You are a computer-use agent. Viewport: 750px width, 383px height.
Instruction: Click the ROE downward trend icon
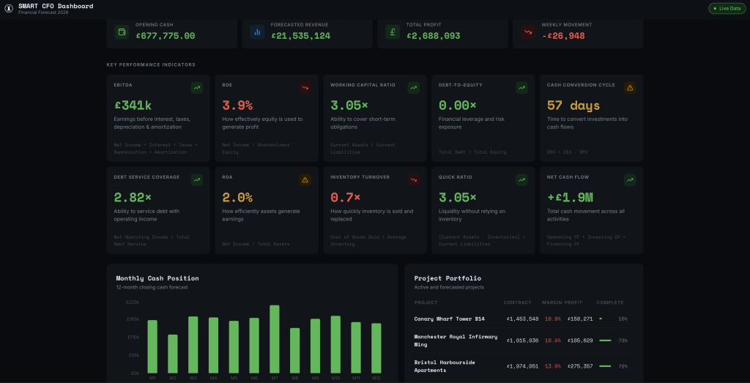(305, 88)
